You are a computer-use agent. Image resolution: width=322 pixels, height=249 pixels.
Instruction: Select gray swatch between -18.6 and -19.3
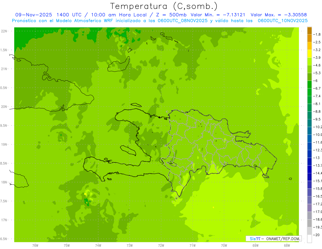pos(309,223)
